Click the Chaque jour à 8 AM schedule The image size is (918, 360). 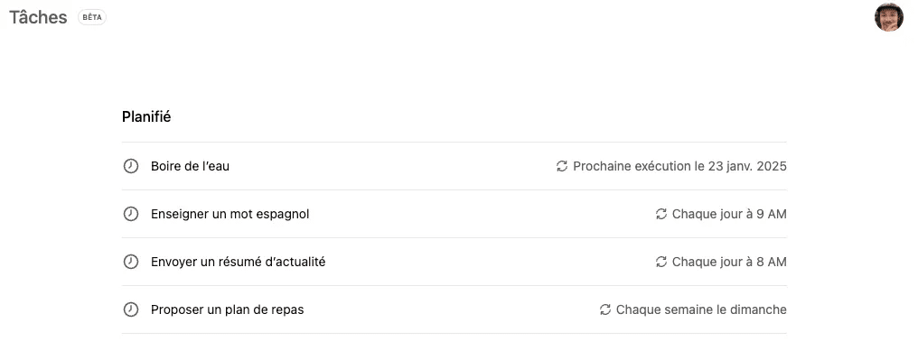coord(729,263)
